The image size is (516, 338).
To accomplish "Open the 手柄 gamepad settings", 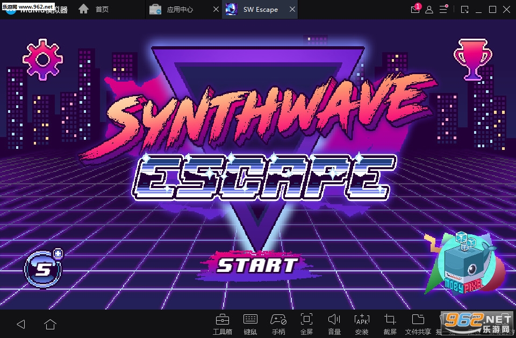I will point(278,324).
